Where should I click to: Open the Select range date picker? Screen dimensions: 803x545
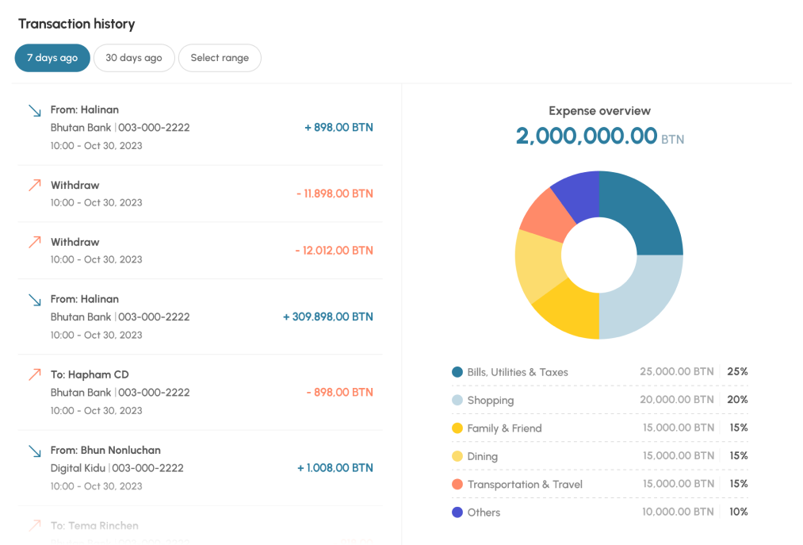(x=220, y=58)
